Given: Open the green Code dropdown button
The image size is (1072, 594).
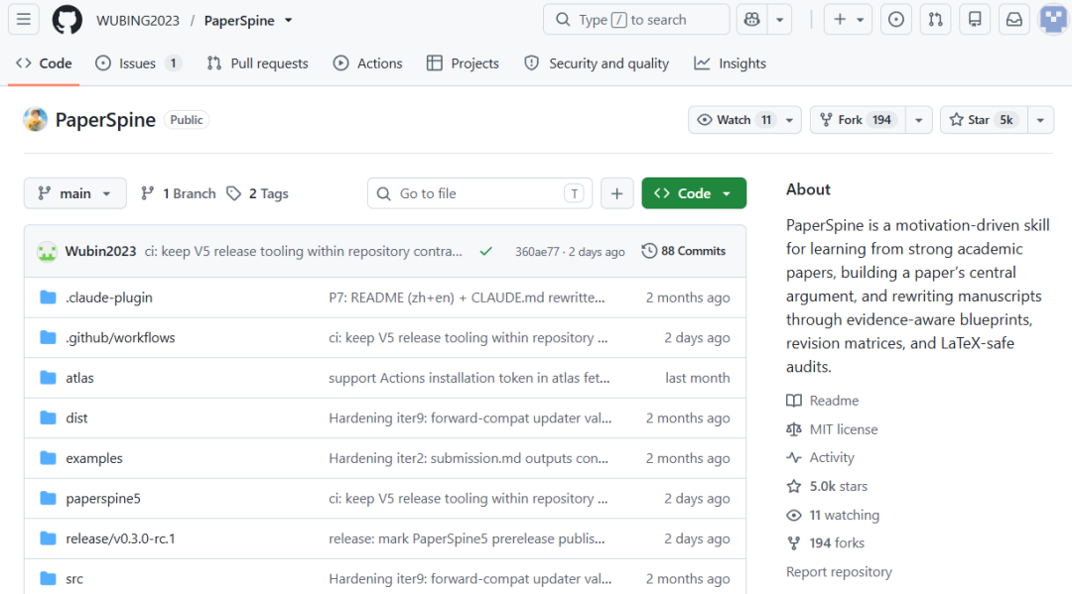Looking at the screenshot, I should 694,193.
